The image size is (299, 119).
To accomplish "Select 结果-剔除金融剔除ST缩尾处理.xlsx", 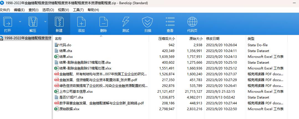I will click(x=85, y=68).
